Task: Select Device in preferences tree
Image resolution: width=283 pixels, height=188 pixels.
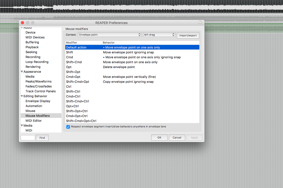Action: point(30,32)
